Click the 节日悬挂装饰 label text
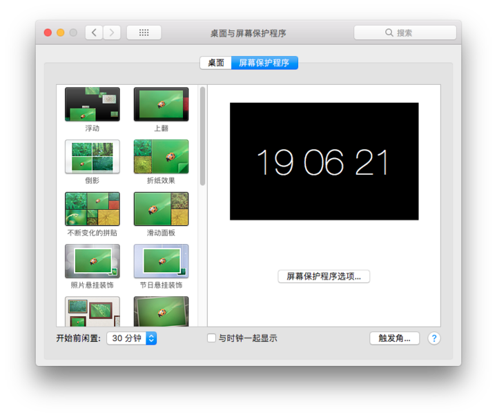Screen dimensions: 497x417 click(161, 285)
